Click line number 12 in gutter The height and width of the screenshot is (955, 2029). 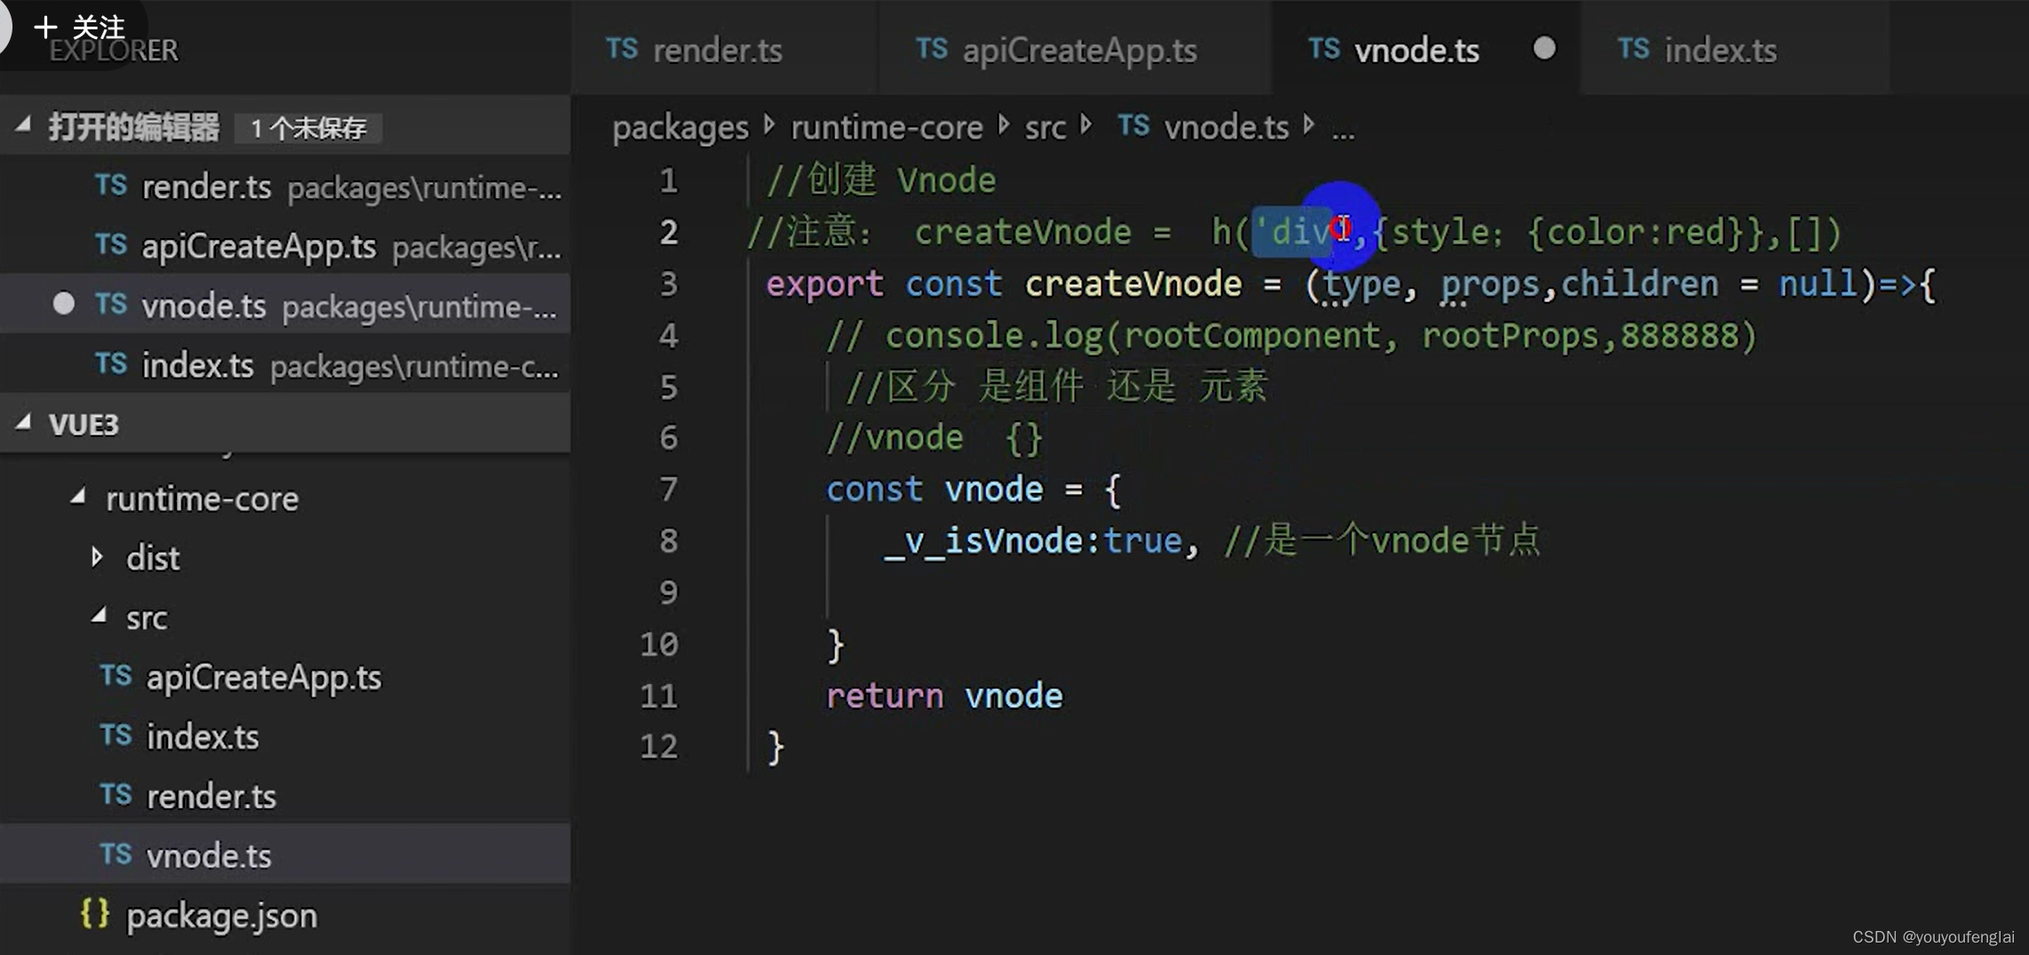tap(659, 746)
